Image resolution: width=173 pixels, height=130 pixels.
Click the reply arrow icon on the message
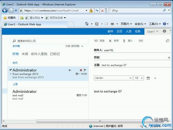point(70,70)
